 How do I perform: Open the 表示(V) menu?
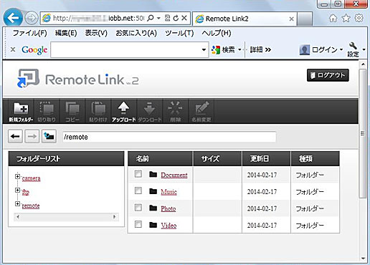[96, 33]
